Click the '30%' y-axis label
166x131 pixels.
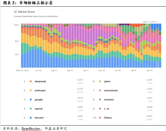pyautogui.click(x=17, y=54)
